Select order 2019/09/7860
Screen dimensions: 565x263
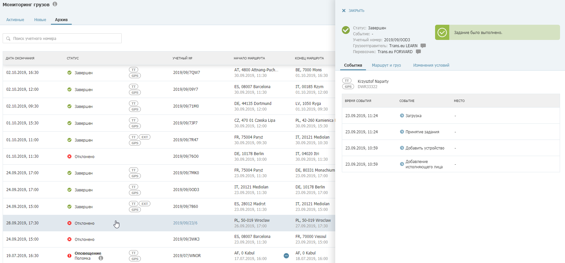click(185, 207)
